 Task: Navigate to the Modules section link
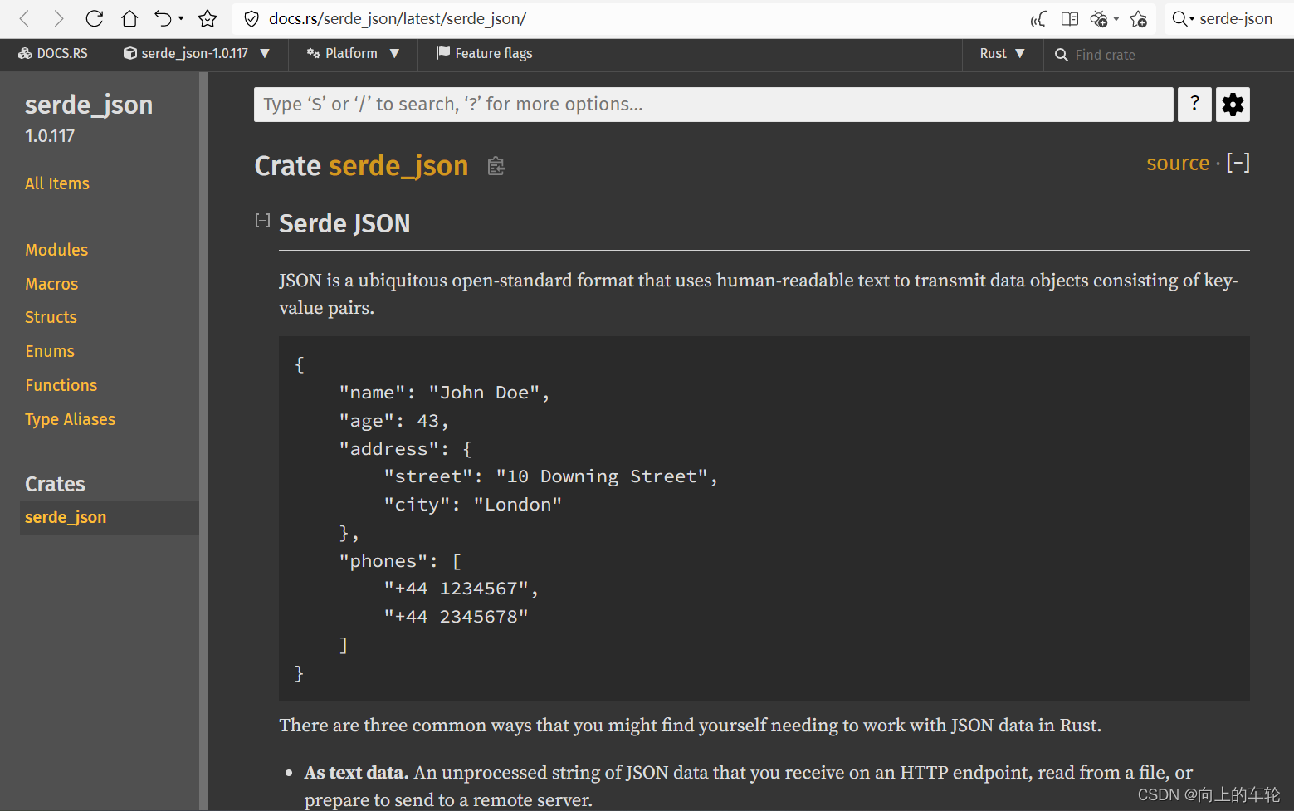click(56, 249)
